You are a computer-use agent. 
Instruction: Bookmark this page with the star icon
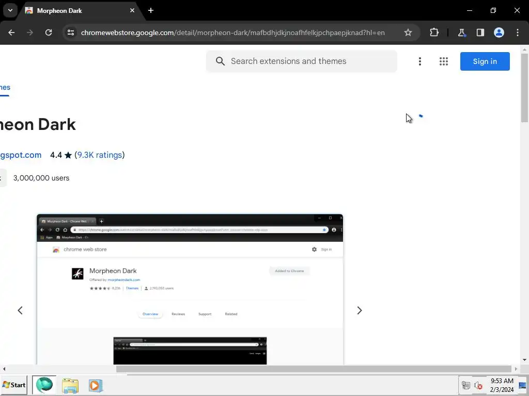[x=408, y=32]
